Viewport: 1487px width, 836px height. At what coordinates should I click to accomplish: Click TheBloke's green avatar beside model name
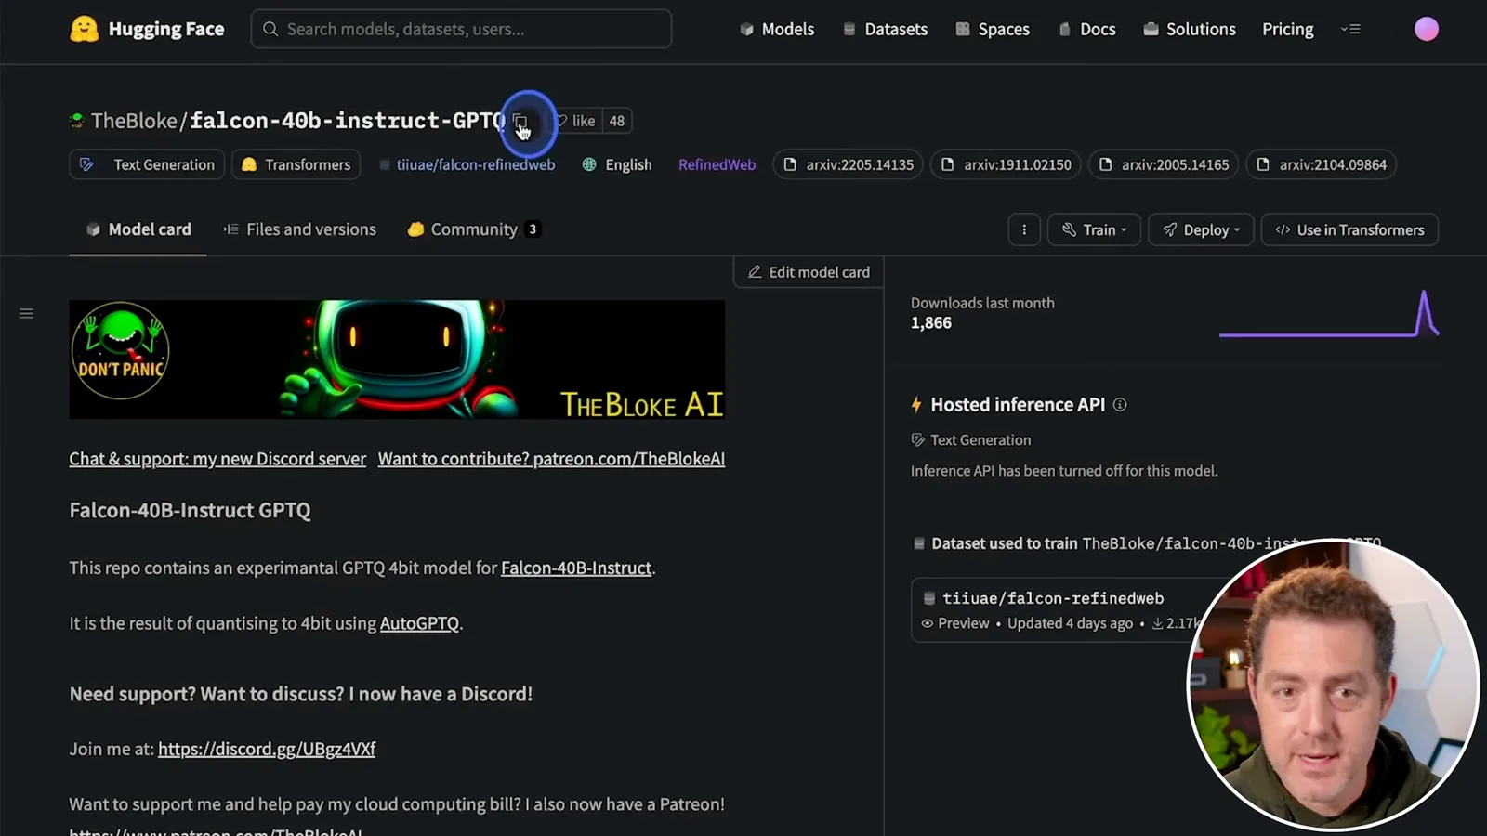tap(77, 121)
